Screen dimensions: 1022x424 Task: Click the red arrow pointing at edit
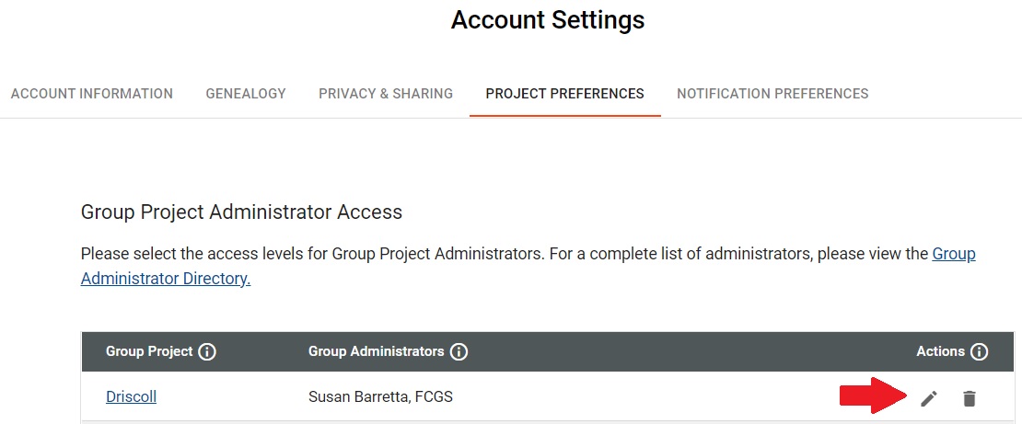874,395
